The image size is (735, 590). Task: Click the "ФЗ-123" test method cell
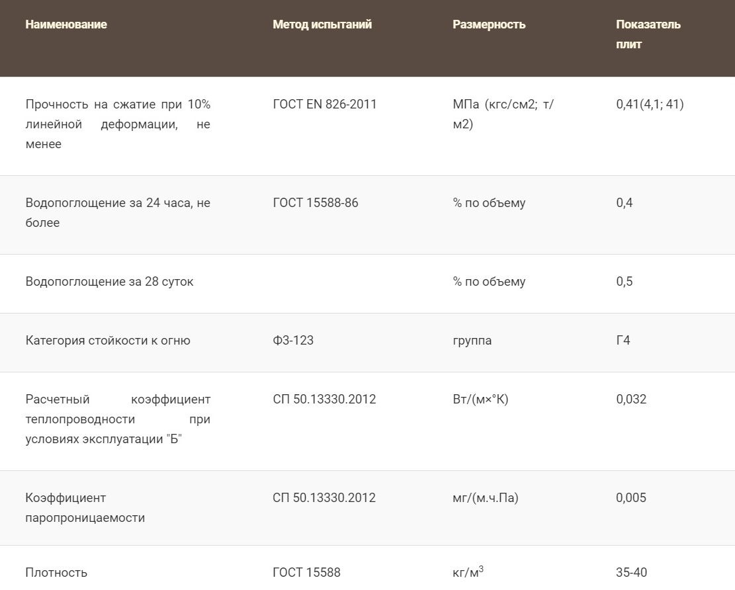pyautogui.click(x=293, y=341)
